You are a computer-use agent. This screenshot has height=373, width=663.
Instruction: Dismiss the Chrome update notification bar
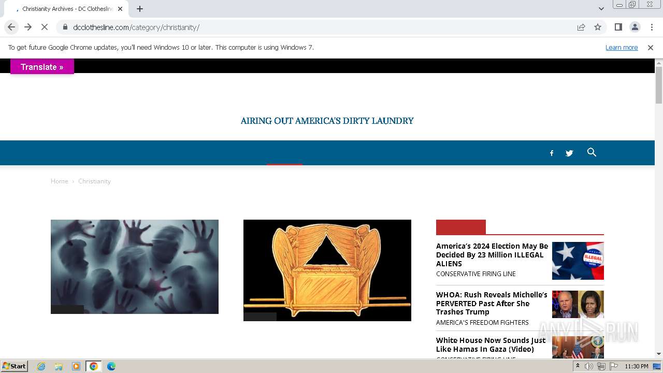[651, 47]
